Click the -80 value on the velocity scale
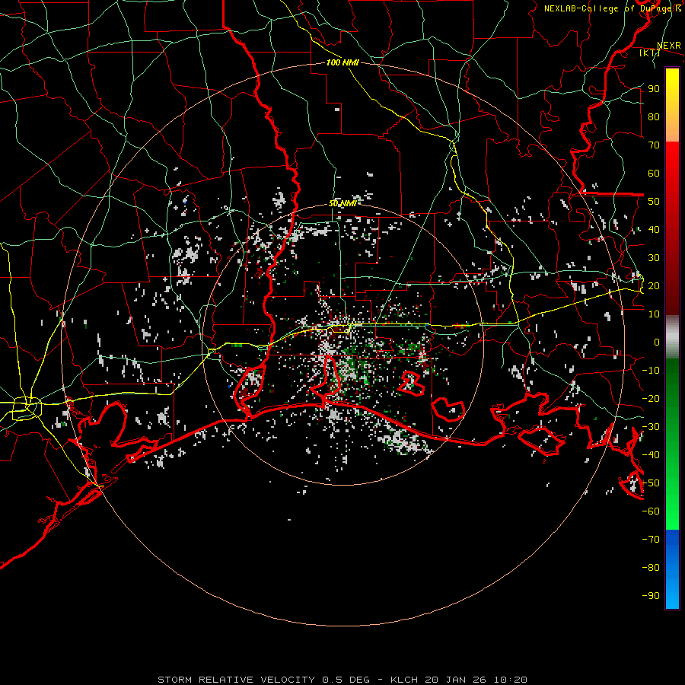The image size is (685, 685). 651,568
